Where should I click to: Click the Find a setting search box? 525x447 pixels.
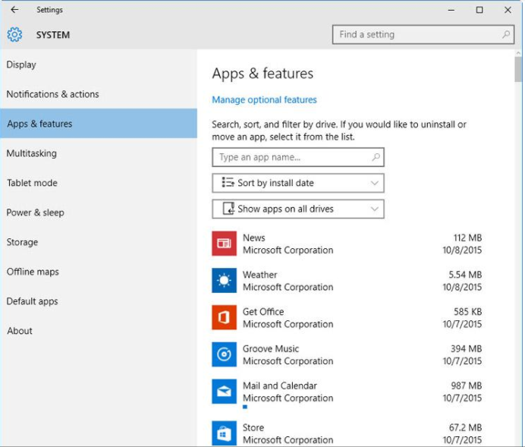pyautogui.click(x=423, y=34)
